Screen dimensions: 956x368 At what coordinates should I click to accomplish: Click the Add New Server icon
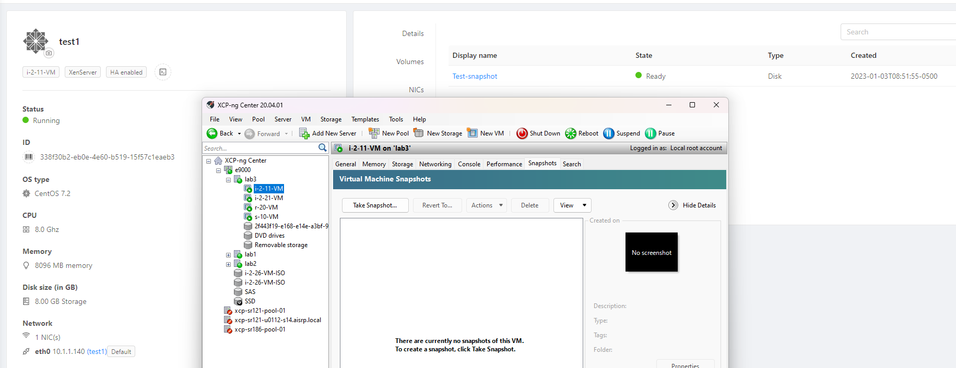coord(304,133)
